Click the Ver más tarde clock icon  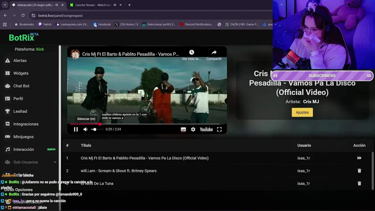[x=192, y=52]
